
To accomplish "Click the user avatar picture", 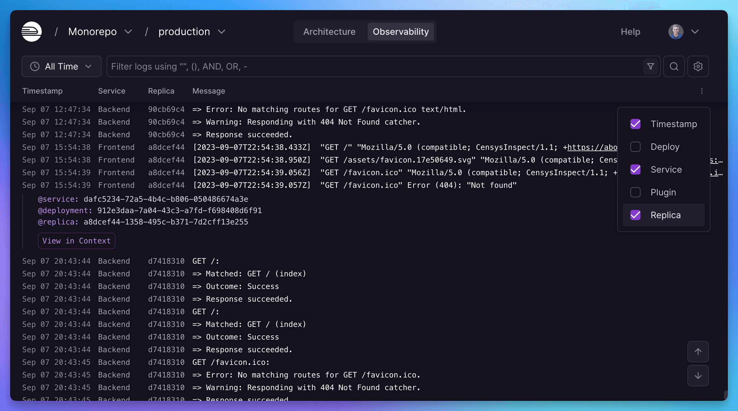I will click(x=676, y=32).
